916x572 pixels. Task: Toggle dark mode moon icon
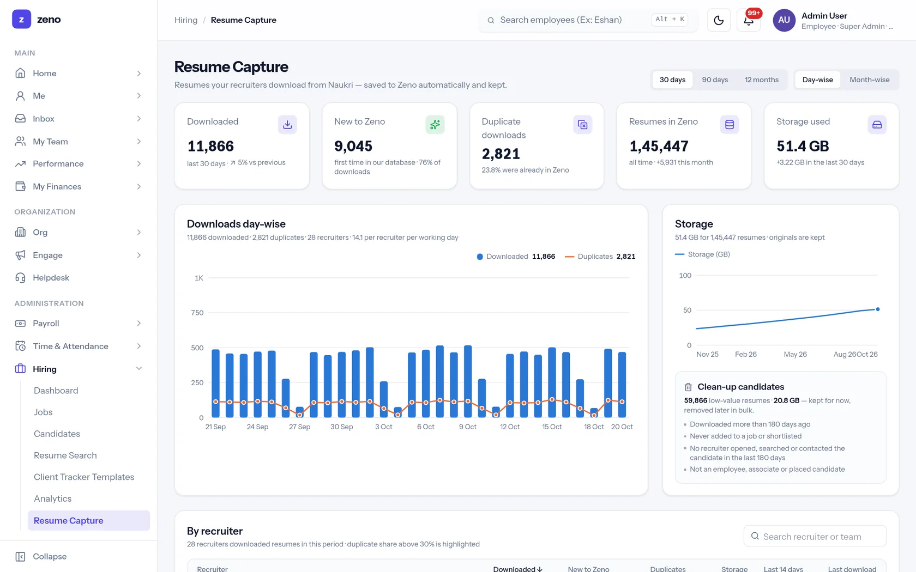[x=719, y=20]
